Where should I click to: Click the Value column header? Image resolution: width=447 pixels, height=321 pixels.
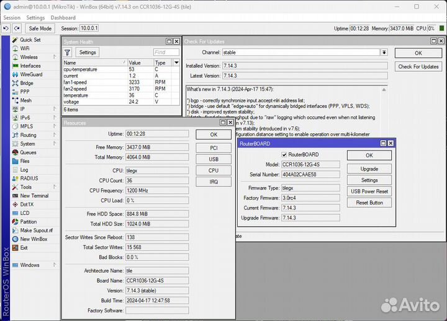pyautogui.click(x=140, y=63)
